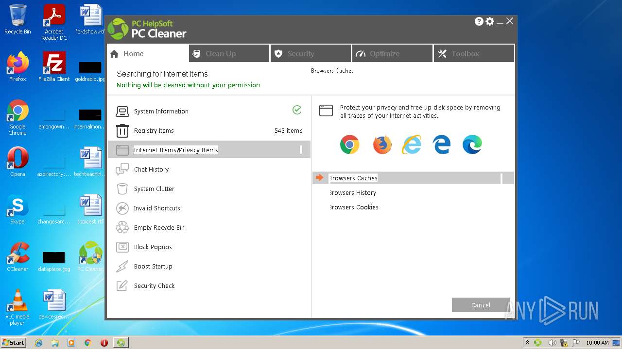Select the Recycle Bin desktop icon

point(17,20)
